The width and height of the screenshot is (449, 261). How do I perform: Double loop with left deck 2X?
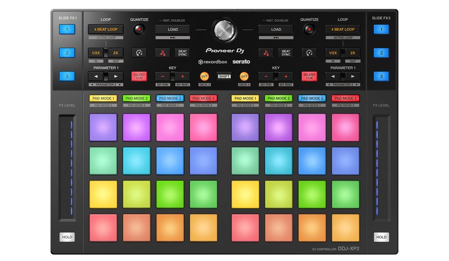(116, 53)
